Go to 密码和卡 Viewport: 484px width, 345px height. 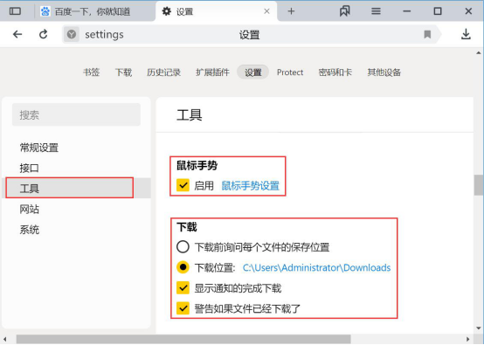point(335,72)
